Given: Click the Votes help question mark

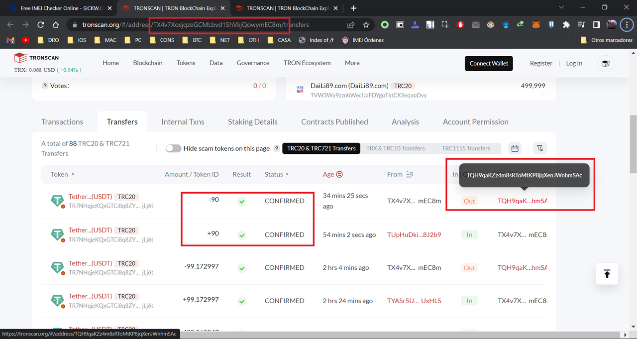Looking at the screenshot, I should (45, 86).
